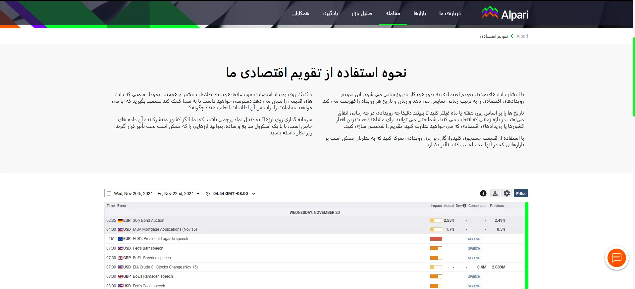
Task: Click WEDNESDAY, NOVEMBER 20 date header
Action: tap(315, 213)
